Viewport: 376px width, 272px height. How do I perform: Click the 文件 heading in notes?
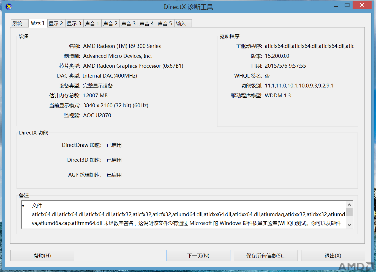(37, 206)
